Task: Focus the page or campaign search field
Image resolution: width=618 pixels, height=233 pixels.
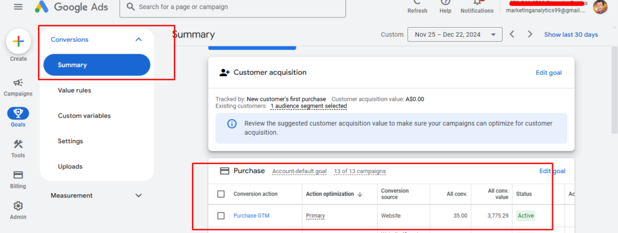Action: (232, 7)
